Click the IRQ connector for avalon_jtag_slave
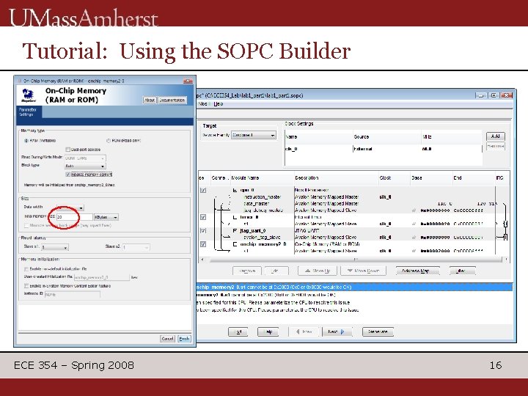 coord(505,238)
